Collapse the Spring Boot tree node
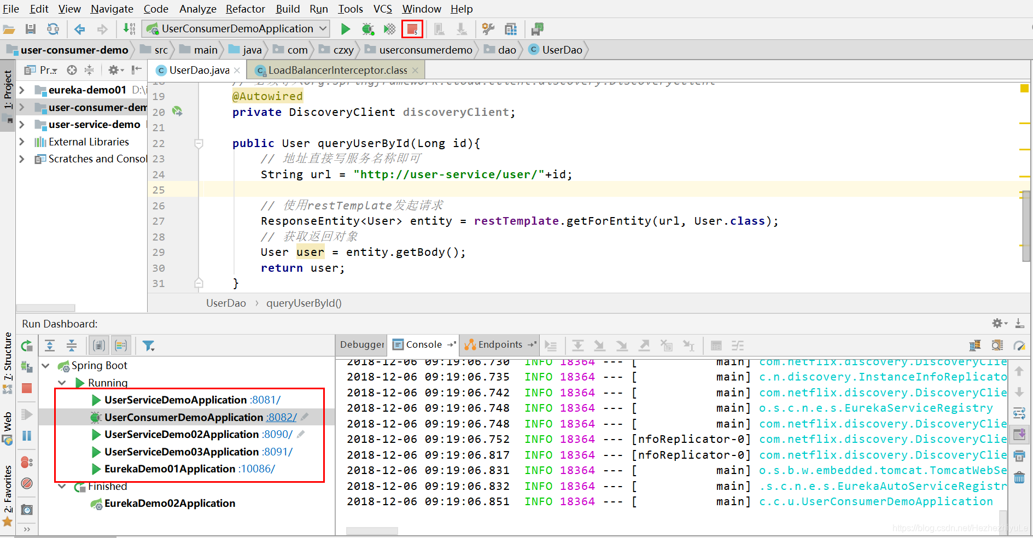Image resolution: width=1033 pixels, height=538 pixels. [46, 366]
